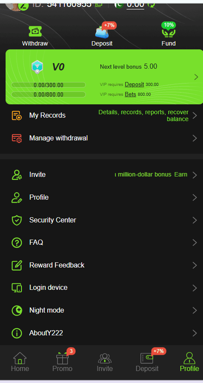Click 'Details, records, reports, recover balance' text
Screen dimensions: 203x383
point(143,116)
